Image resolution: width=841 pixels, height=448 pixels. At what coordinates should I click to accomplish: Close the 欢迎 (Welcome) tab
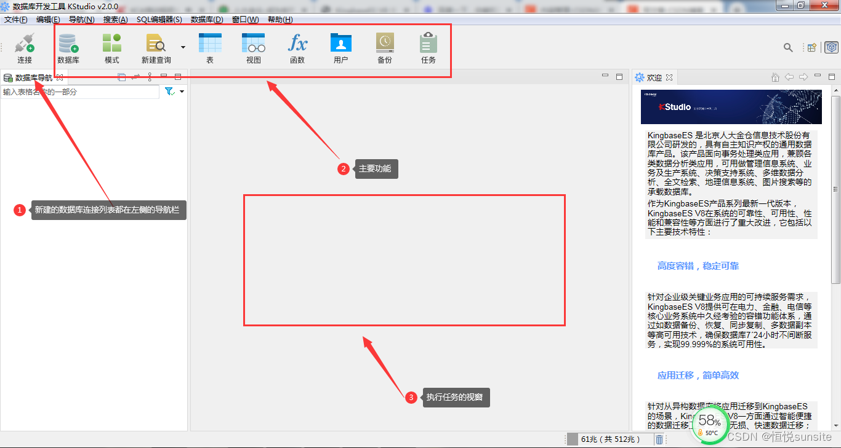(x=669, y=77)
